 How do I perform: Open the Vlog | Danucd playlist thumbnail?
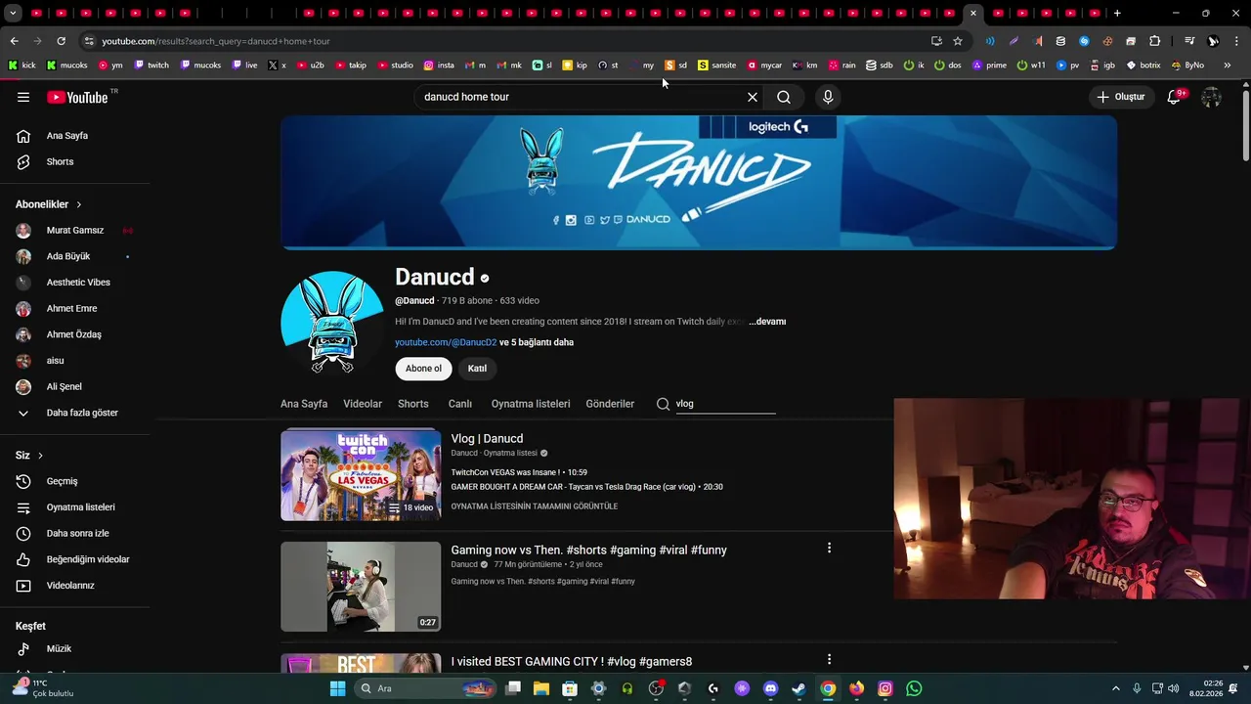(361, 475)
